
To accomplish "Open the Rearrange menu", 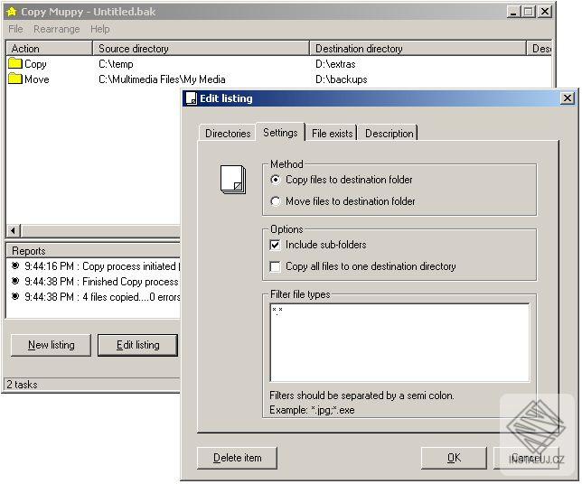I will click(56, 29).
